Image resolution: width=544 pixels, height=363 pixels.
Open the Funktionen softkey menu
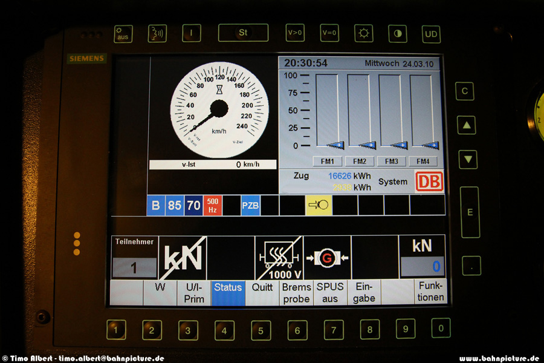point(430,292)
